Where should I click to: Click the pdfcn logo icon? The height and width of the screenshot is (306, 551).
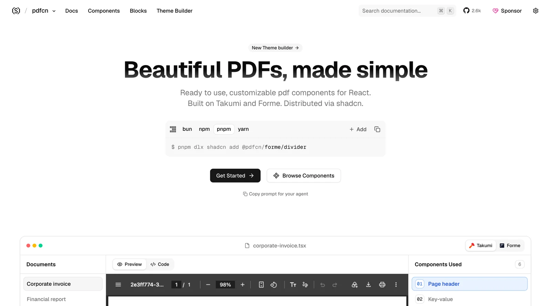[16, 11]
